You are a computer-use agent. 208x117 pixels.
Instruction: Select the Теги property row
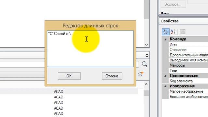(188, 71)
